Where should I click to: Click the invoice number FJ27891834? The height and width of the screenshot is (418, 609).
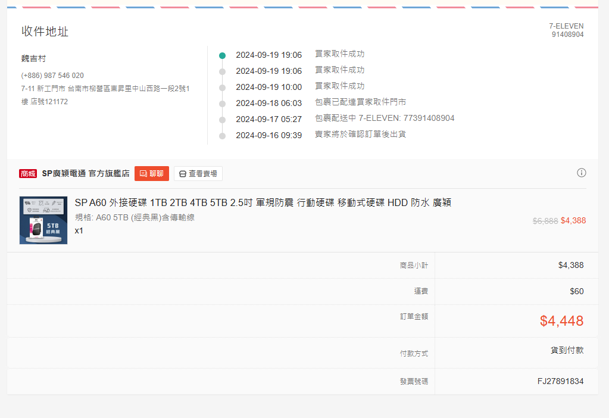[560, 381]
